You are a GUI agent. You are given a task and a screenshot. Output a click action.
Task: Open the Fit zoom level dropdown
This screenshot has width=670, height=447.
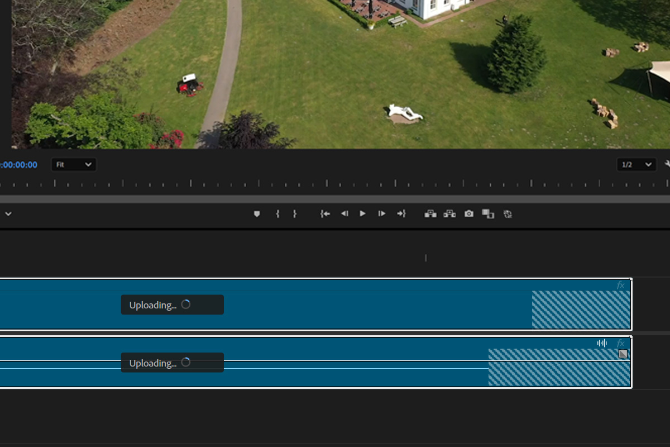pyautogui.click(x=74, y=165)
